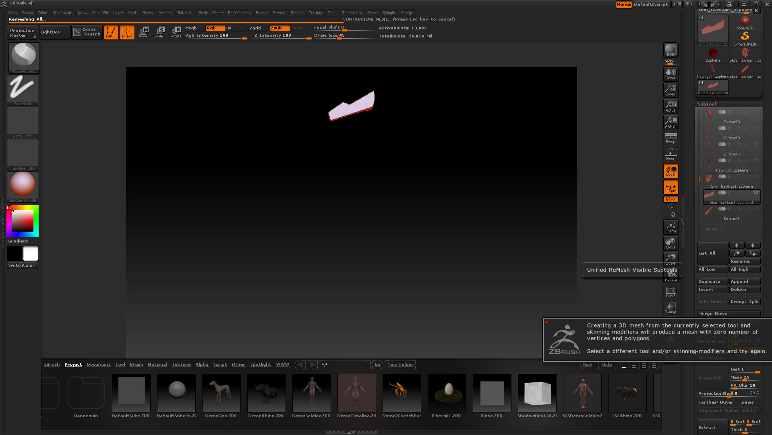Screen dimensions: 772x435
Task: Select the ZSphere tool
Action: click(713, 55)
